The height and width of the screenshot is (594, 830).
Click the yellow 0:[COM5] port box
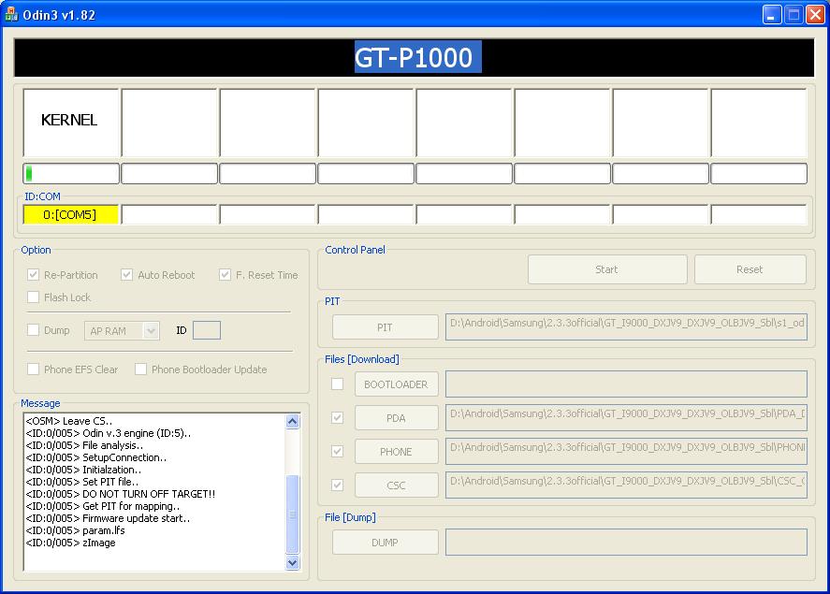(x=70, y=215)
